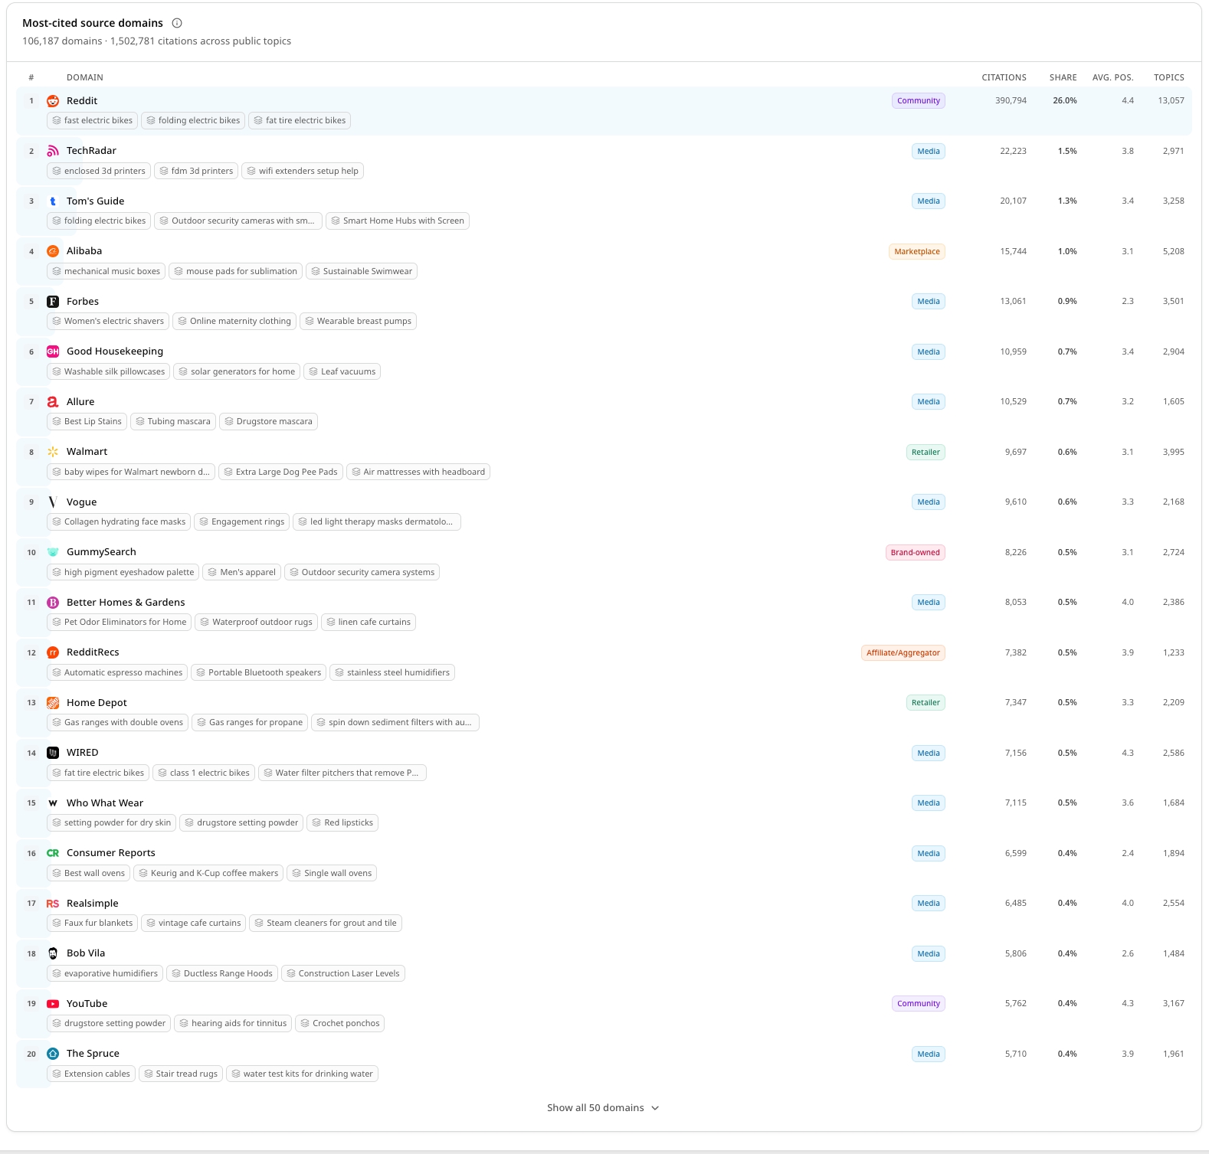
Task: Click the Walmart spark icon
Action: pos(53,452)
